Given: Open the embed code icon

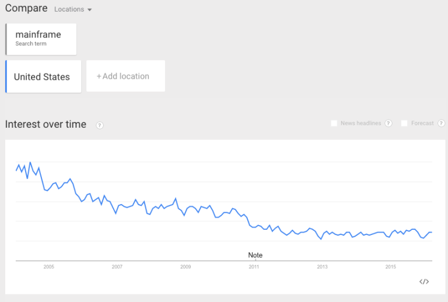Looking at the screenshot, I should [424, 282].
